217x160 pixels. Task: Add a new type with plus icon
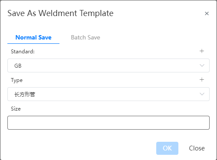pyautogui.click(x=202, y=80)
